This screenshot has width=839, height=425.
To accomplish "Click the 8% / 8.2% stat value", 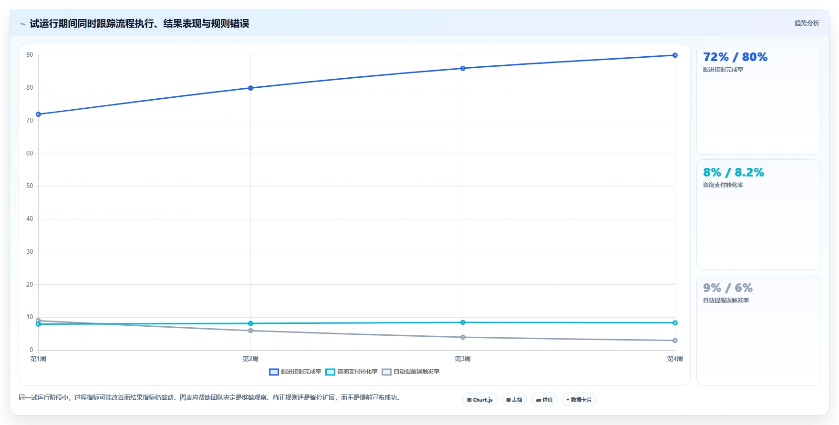I will (x=733, y=173).
